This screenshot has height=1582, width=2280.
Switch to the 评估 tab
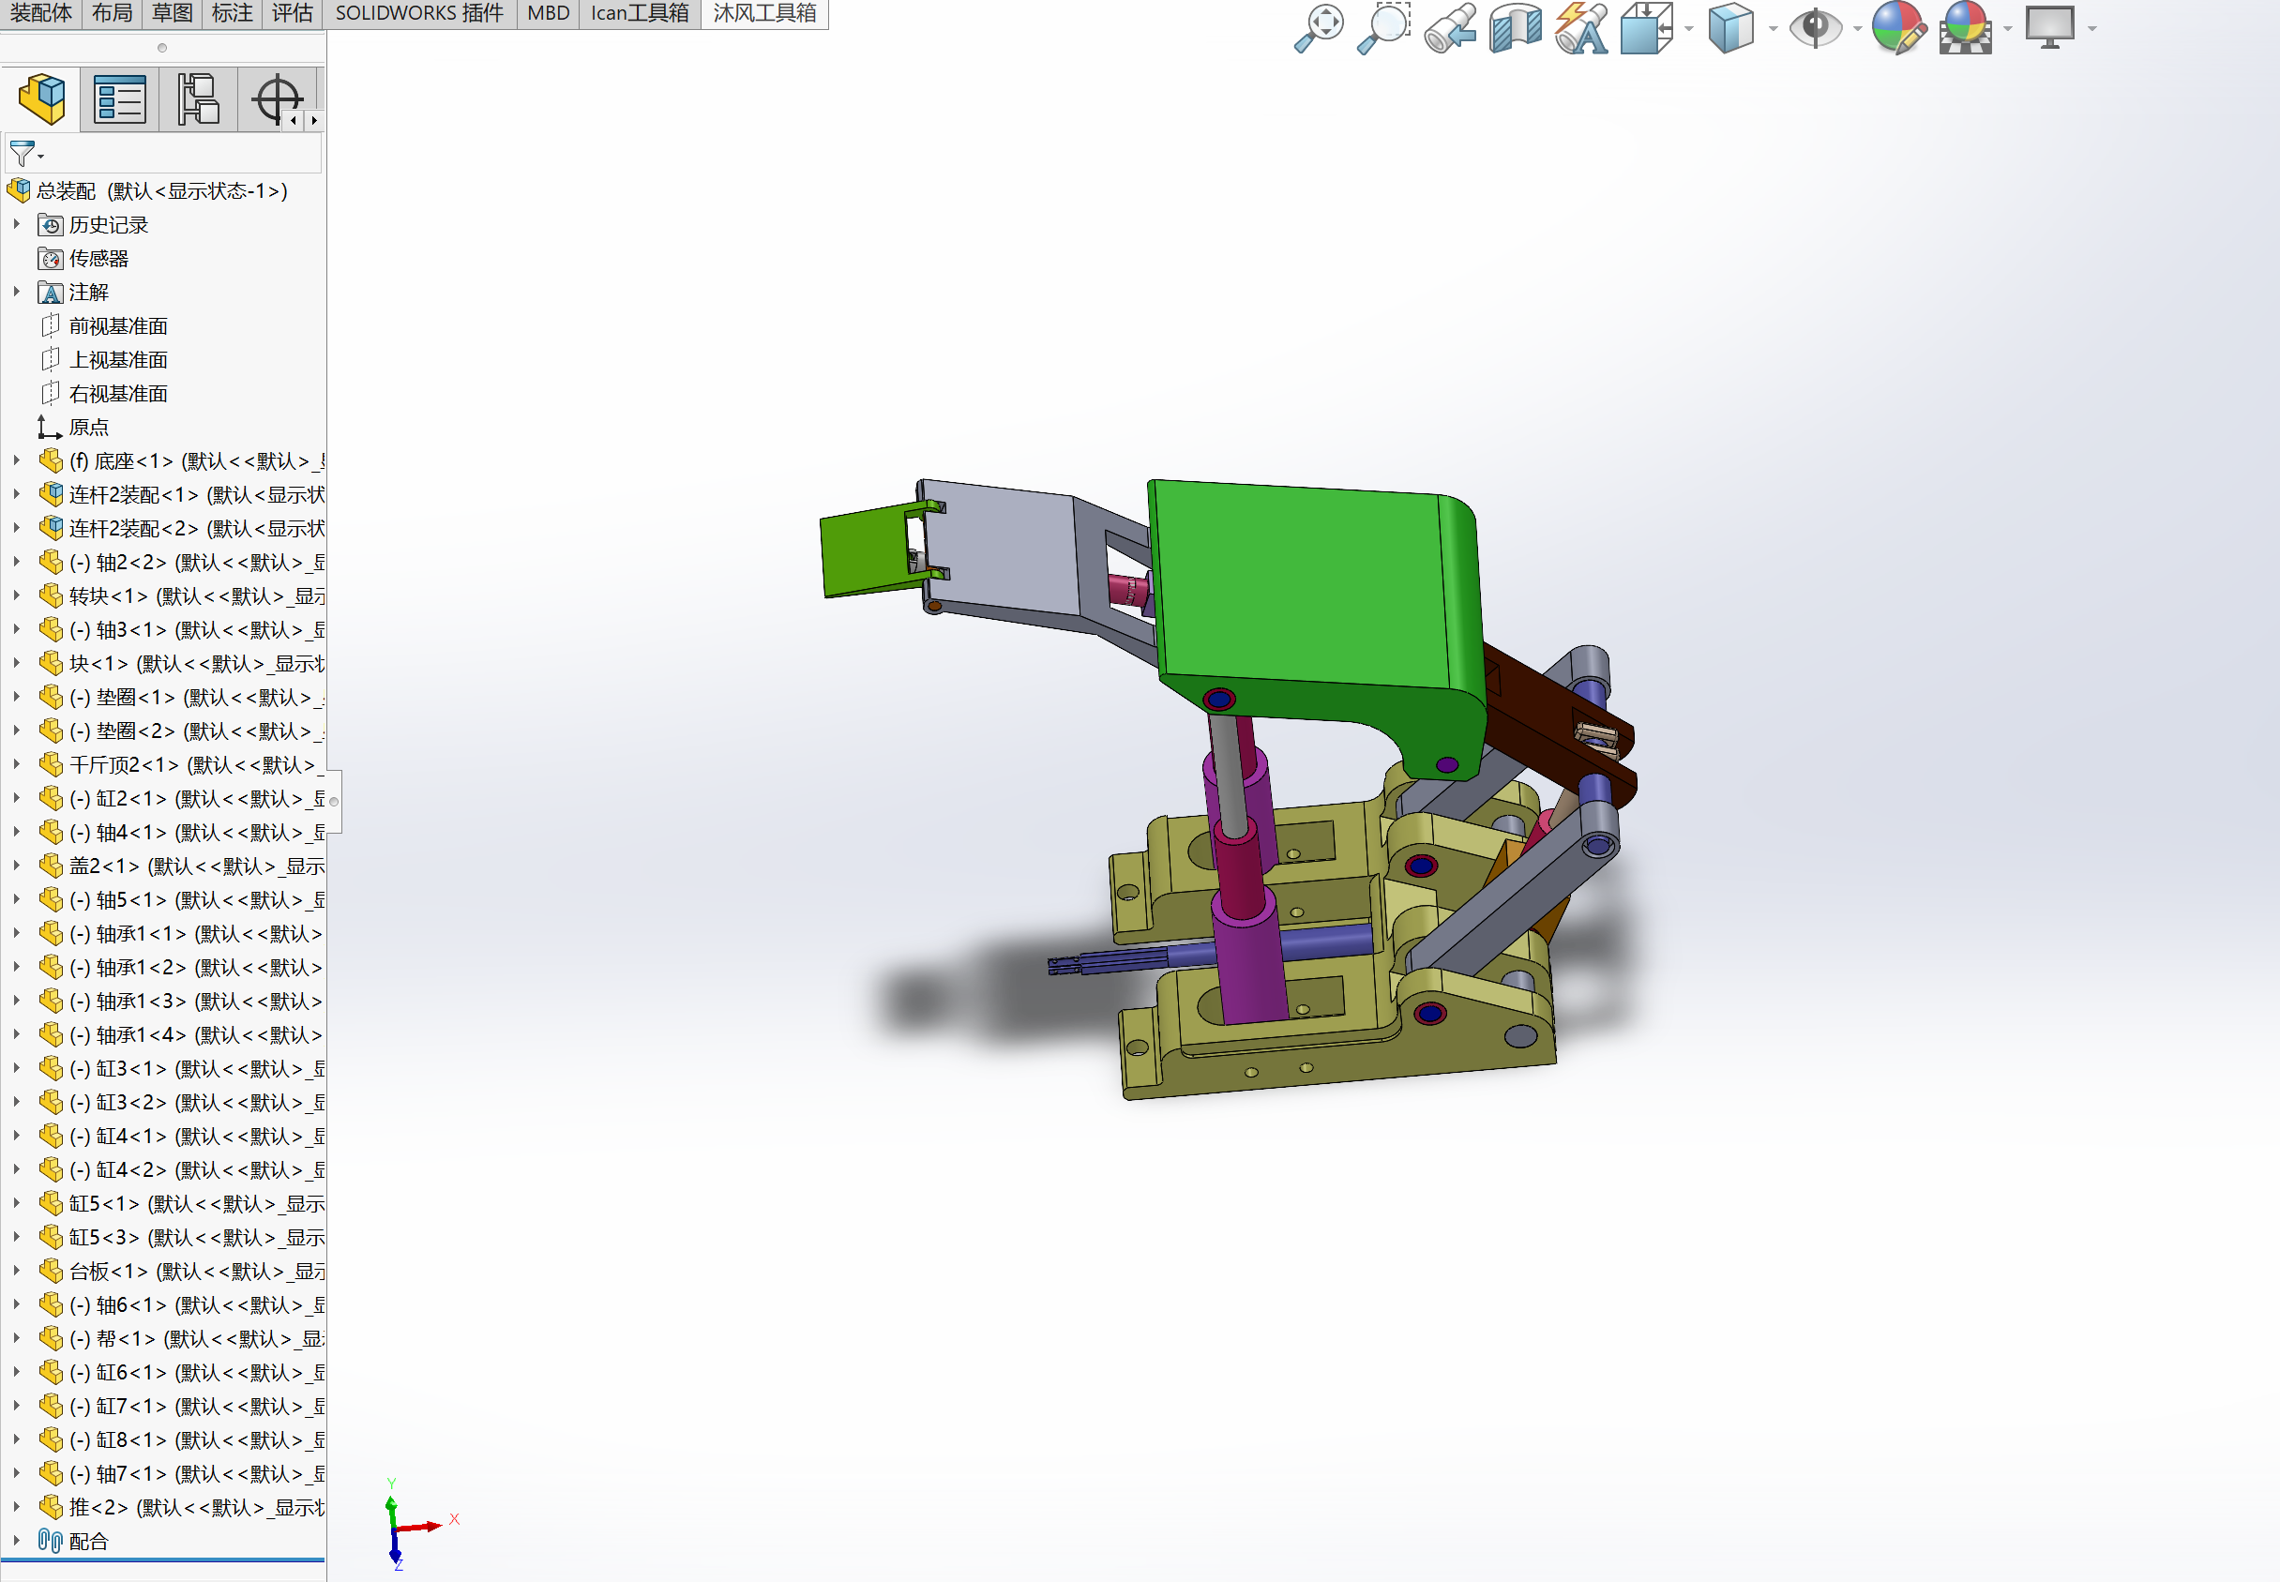pos(293,13)
